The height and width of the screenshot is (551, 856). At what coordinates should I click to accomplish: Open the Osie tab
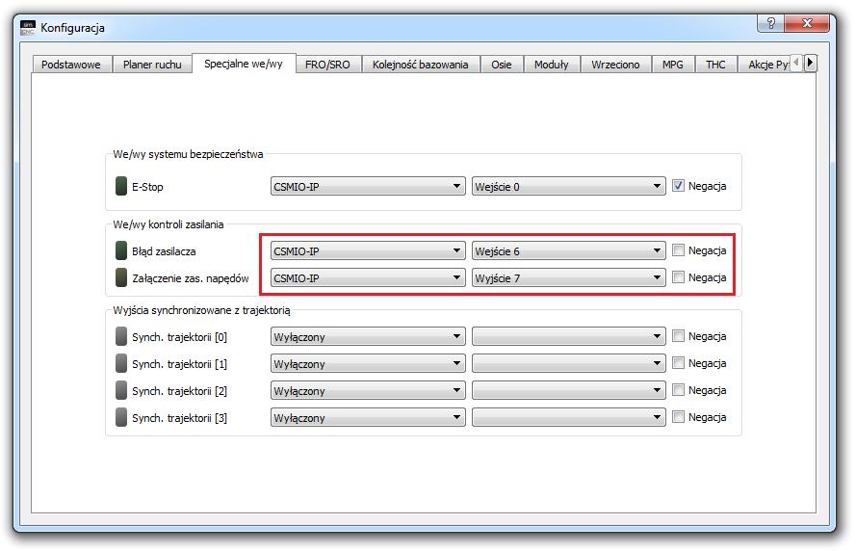(x=501, y=65)
